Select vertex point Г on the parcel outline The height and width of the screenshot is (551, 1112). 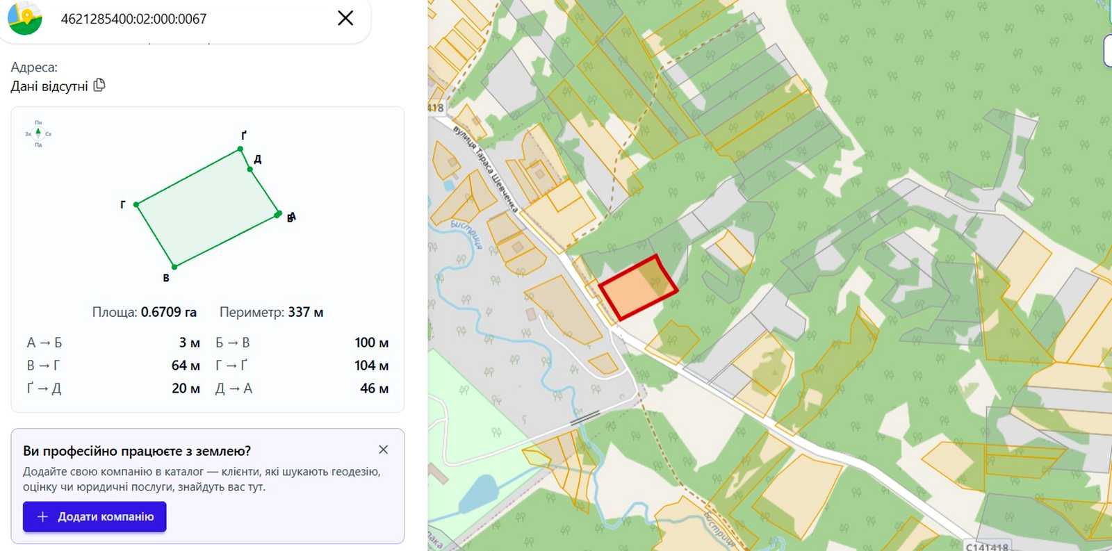tap(136, 204)
